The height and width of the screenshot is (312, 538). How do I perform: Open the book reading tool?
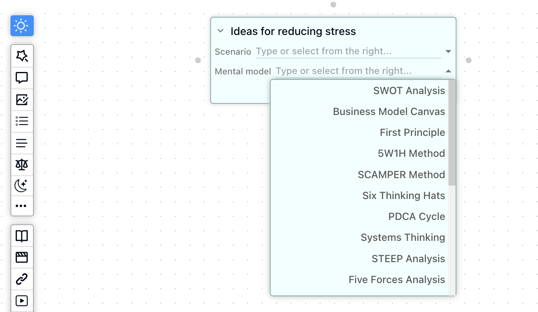pyautogui.click(x=22, y=236)
